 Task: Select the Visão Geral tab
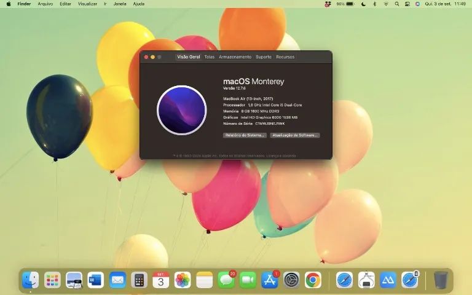[189, 57]
